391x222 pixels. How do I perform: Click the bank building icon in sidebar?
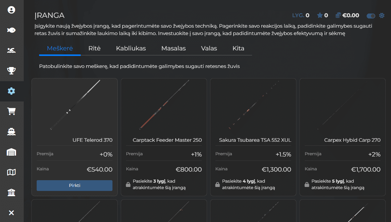pos(11,192)
